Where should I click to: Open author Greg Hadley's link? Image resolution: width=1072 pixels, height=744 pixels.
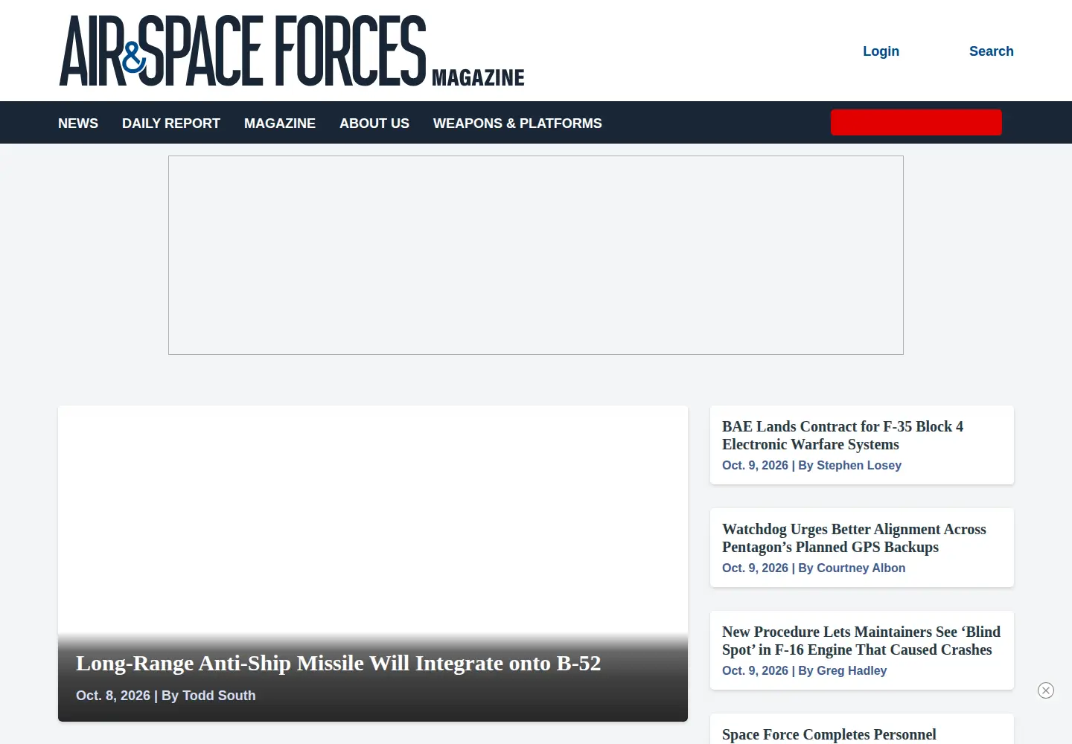852,670
